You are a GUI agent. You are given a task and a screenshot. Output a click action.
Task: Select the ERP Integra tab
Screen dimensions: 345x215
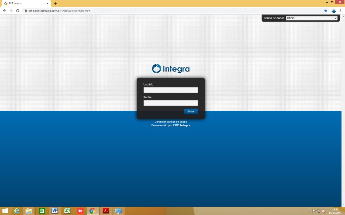pos(26,3)
